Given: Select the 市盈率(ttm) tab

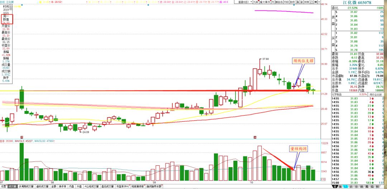Looking at the screenshot, I should (x=123, y=186).
